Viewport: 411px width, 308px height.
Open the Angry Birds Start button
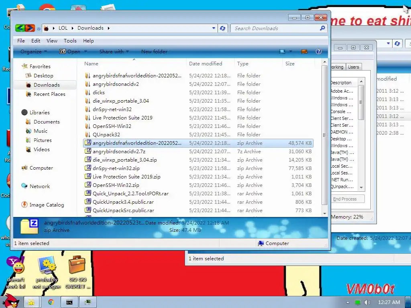[x=10, y=301]
